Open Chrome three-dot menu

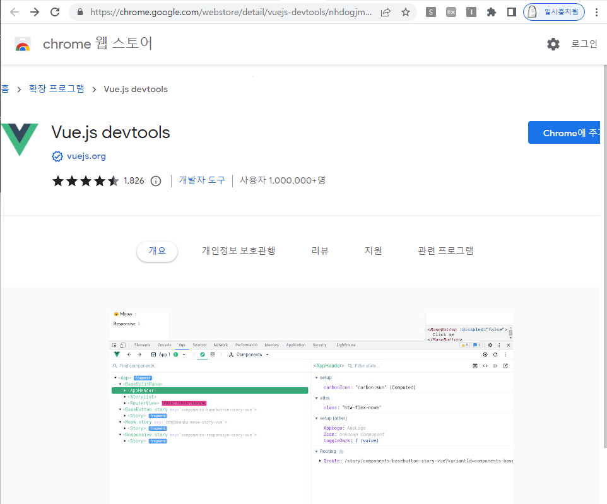click(596, 12)
